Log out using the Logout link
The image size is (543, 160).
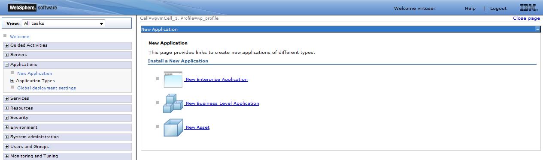click(x=498, y=9)
